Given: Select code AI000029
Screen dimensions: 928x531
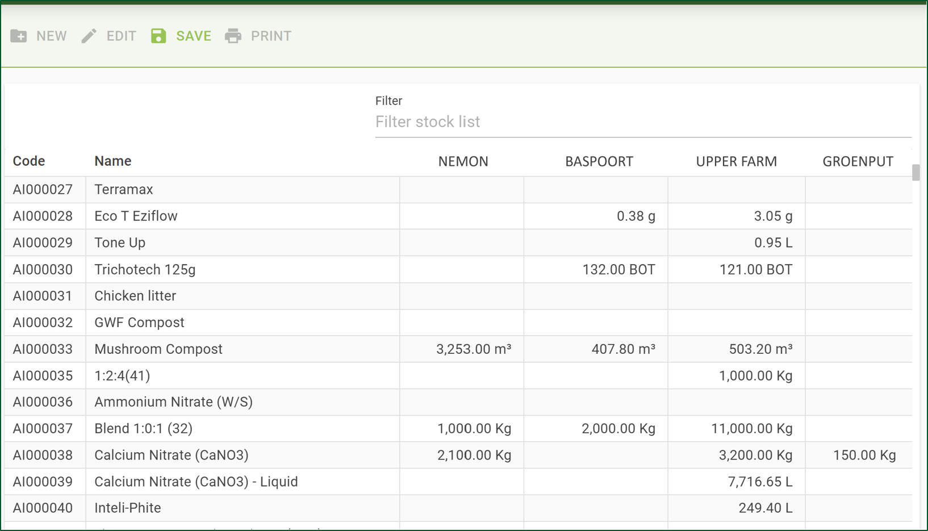Looking at the screenshot, I should click(x=43, y=243).
